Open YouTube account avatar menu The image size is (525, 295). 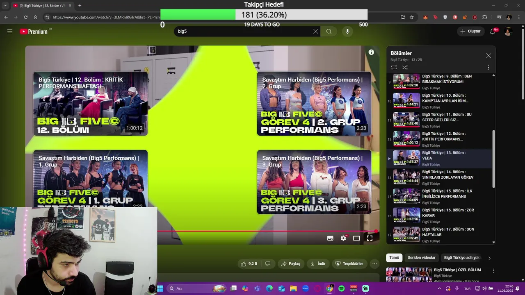coord(508,32)
